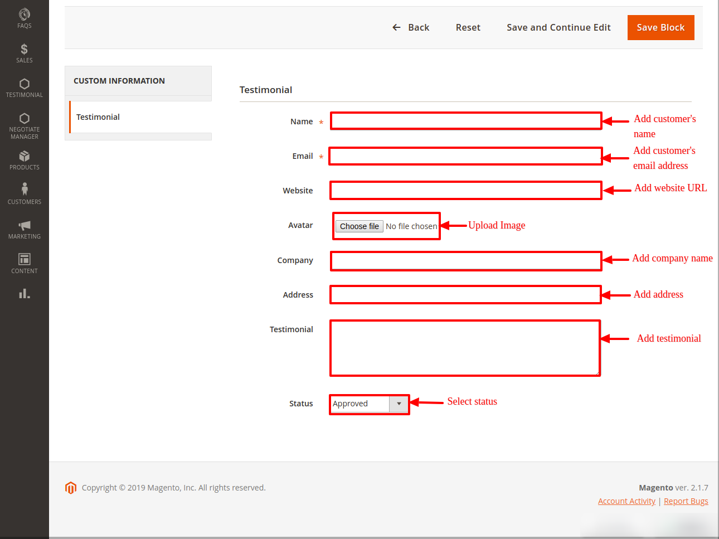Open the Customers person icon

pyautogui.click(x=24, y=193)
